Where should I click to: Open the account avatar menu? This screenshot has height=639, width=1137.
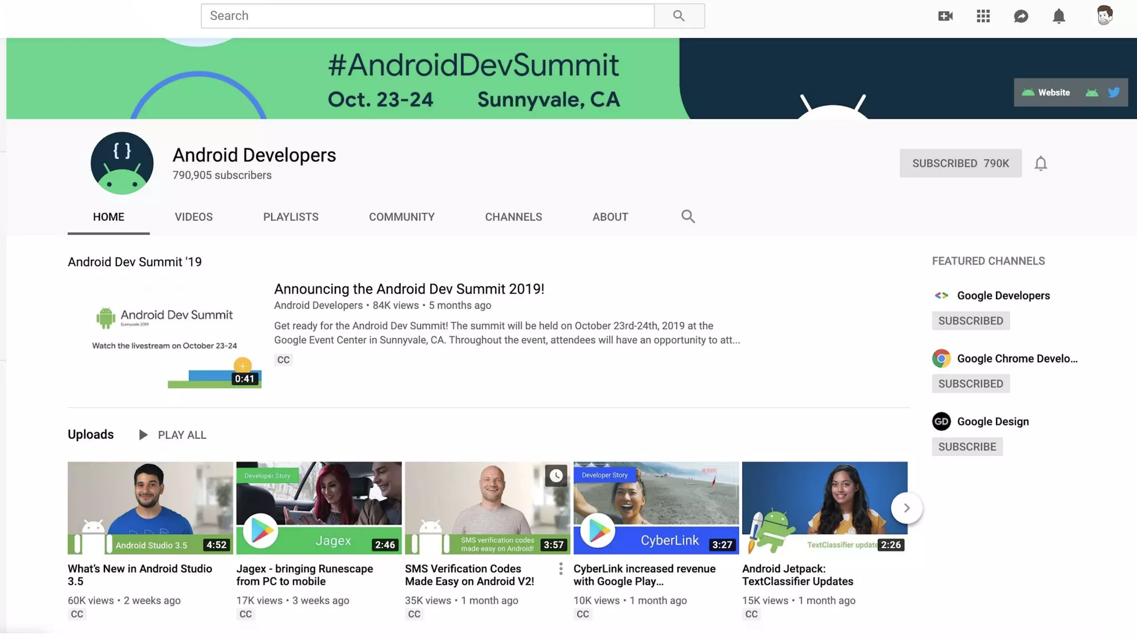[1104, 16]
